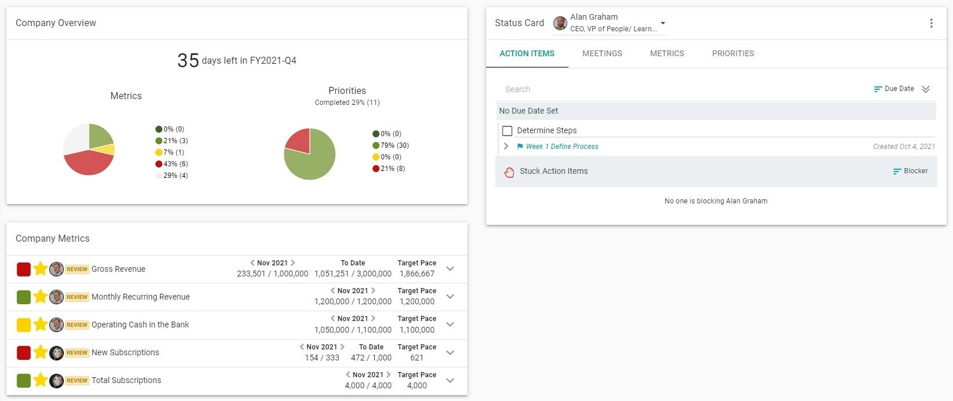The height and width of the screenshot is (401, 953).
Task: Expand the action items double-chevron
Action: 926,89
